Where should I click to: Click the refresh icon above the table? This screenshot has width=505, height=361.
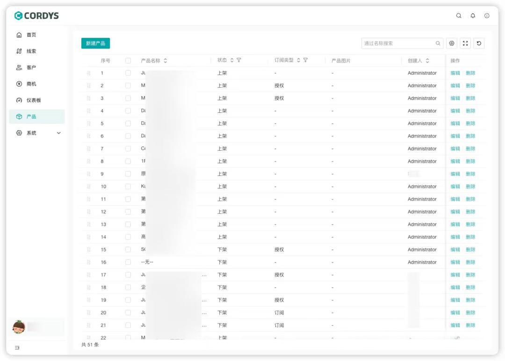[479, 43]
